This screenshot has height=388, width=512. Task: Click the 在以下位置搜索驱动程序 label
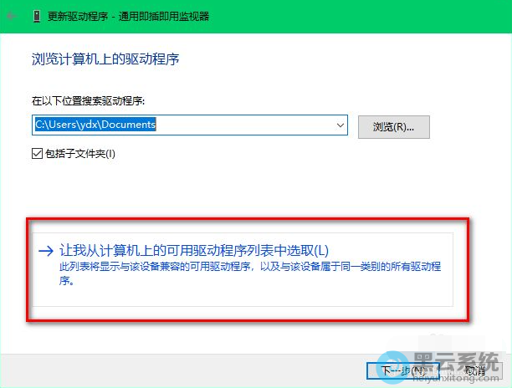pyautogui.click(x=88, y=101)
